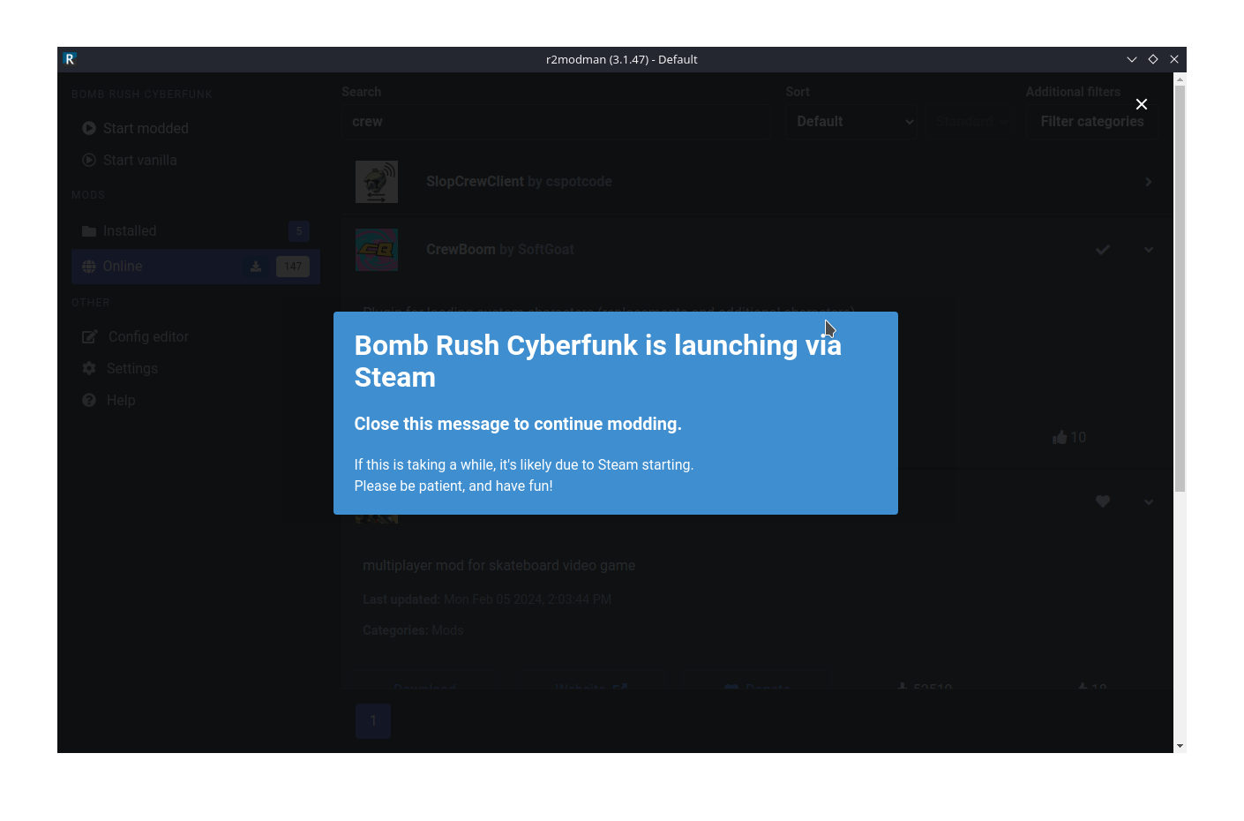Click the Settings gear icon
This screenshot has width=1244, height=821.
(x=89, y=368)
